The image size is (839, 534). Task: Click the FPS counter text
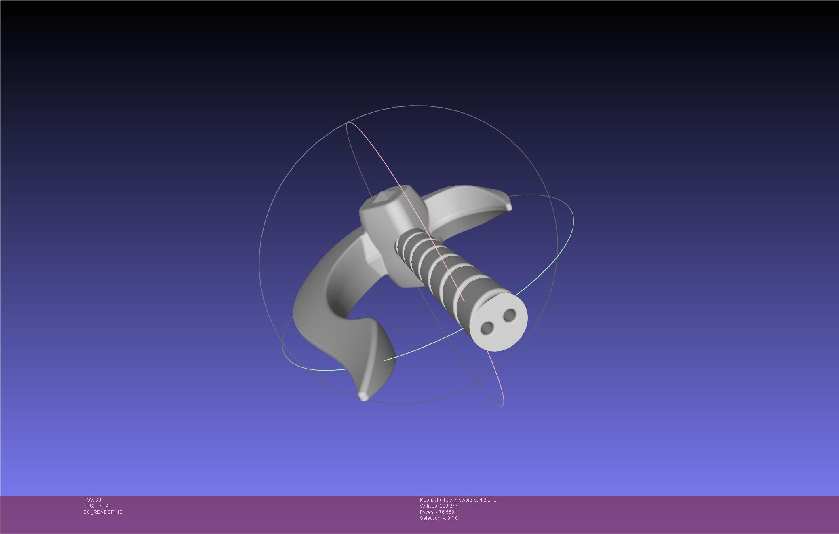[x=96, y=506]
